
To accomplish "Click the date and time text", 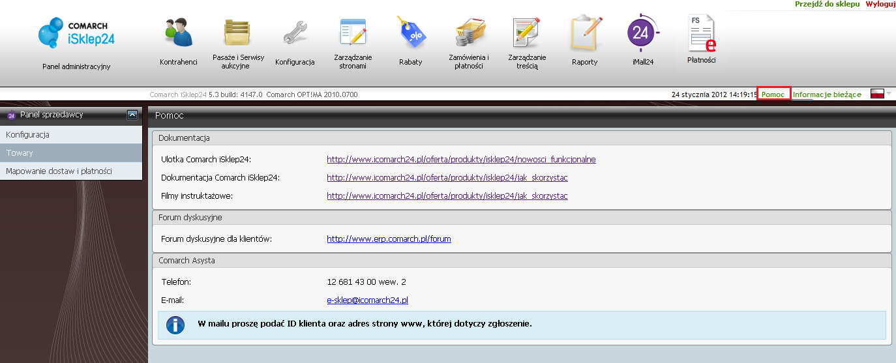I will (715, 94).
